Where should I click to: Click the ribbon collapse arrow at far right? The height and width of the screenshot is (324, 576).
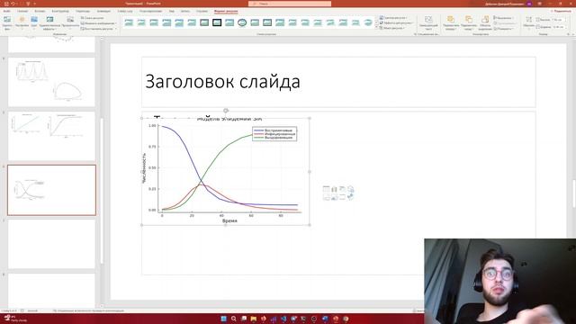click(572, 34)
